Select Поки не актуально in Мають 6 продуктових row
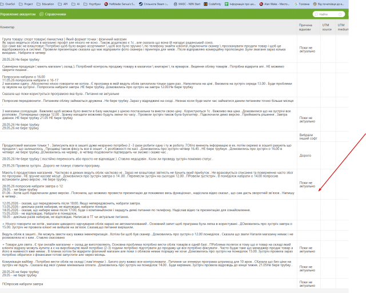Image resolution: width=366 pixels, height=293 pixels. point(309,185)
